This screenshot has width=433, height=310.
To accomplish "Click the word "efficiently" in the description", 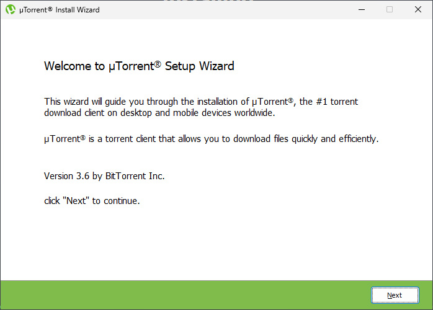I will click(x=357, y=139).
